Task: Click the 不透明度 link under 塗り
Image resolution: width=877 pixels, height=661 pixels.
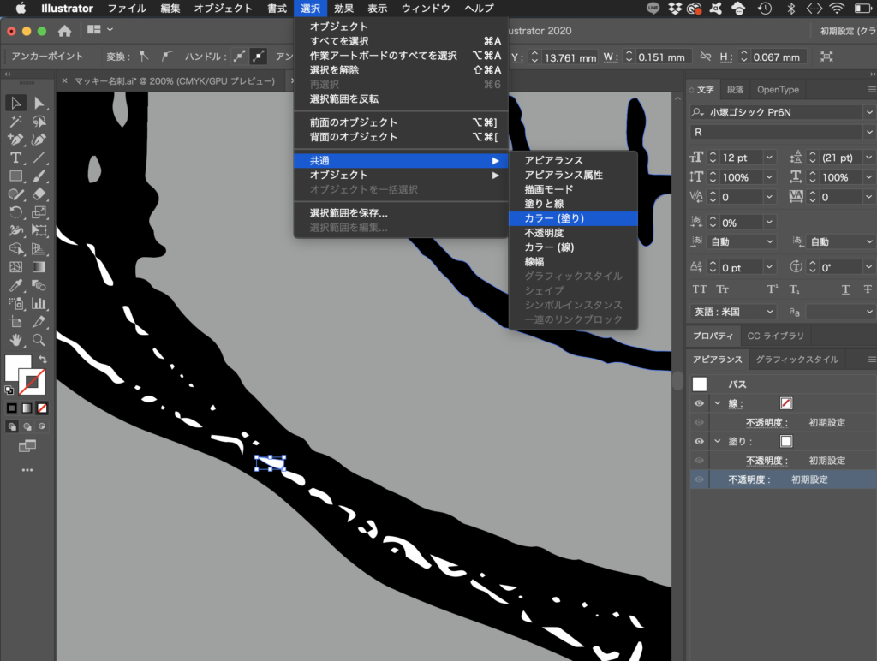Action: (767, 461)
